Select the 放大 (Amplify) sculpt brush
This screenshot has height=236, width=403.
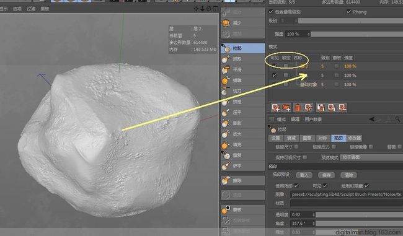coord(243,134)
